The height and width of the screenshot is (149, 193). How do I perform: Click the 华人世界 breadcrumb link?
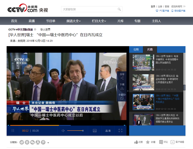45,29
